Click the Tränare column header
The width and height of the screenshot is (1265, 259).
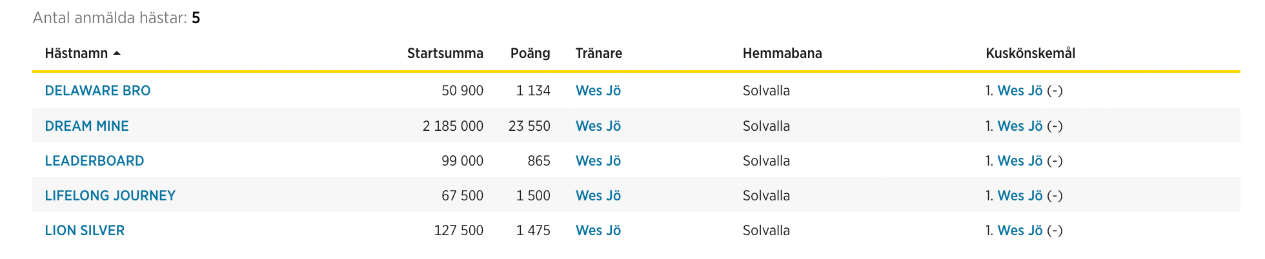pyautogui.click(x=598, y=53)
